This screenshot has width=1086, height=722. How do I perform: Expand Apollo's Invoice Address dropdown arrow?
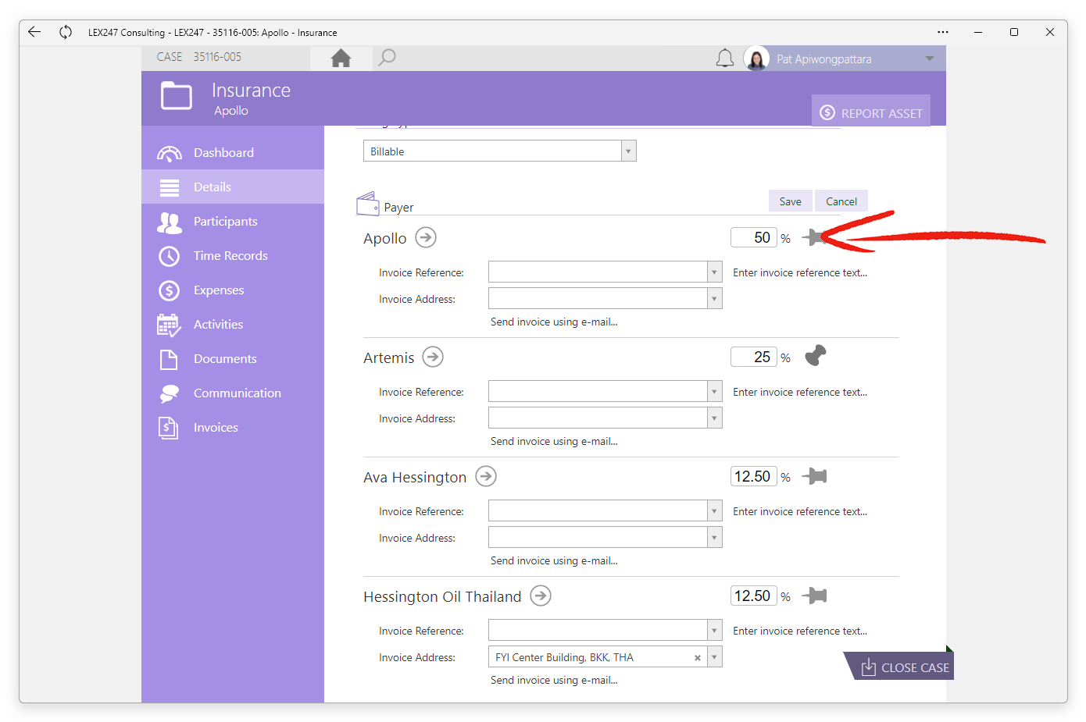(x=714, y=299)
